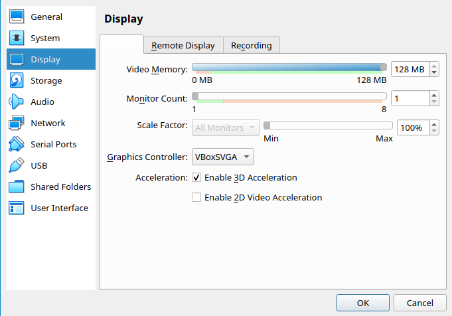Image resolution: width=452 pixels, height=316 pixels.
Task: Select the Network adapter icon
Action: (x=17, y=123)
